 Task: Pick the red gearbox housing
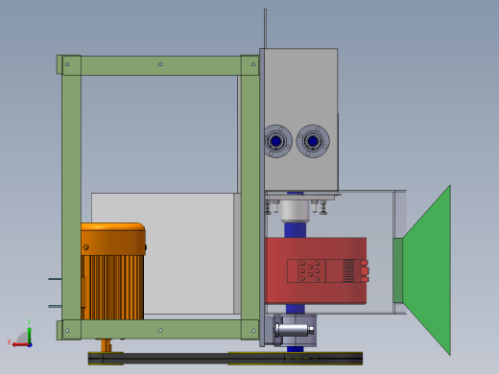coord(316,270)
